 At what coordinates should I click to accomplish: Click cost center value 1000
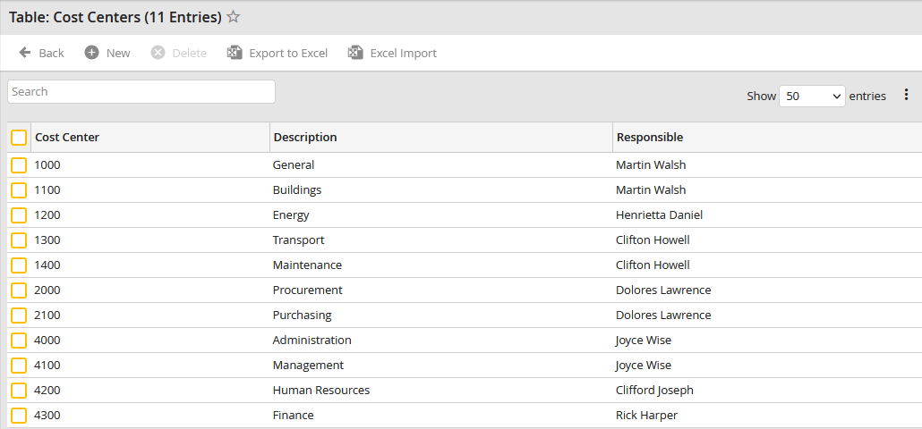(x=47, y=165)
